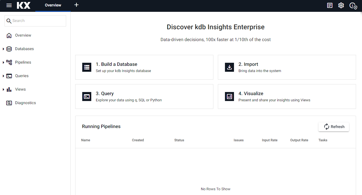Open Pipelines in sidebar
Image resolution: width=362 pixels, height=195 pixels.
(23, 62)
